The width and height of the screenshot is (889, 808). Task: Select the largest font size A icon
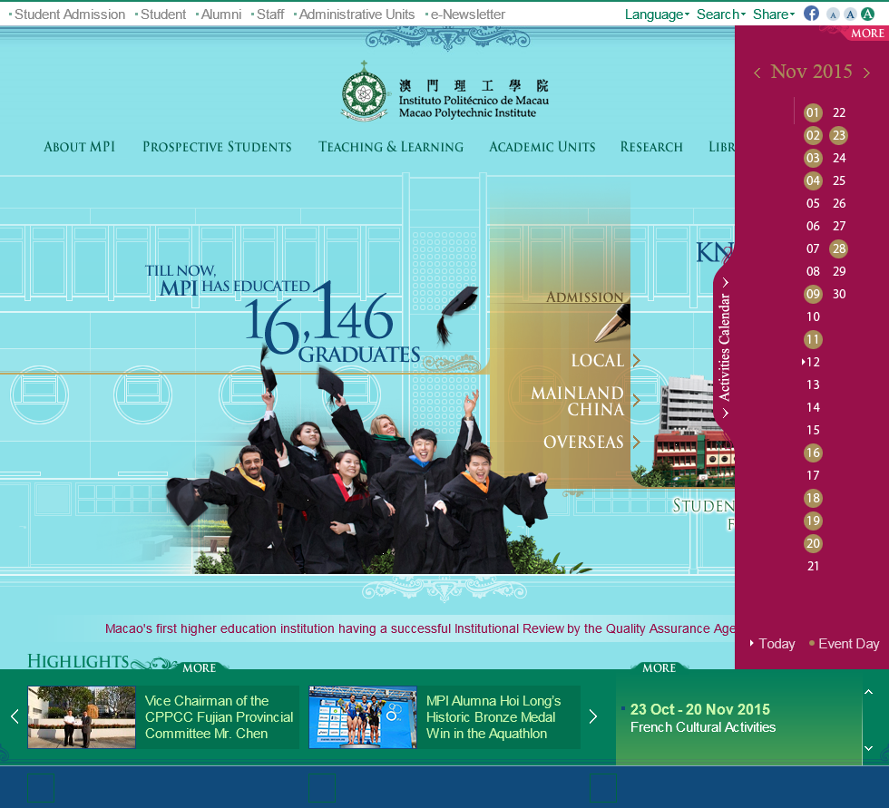point(867,15)
